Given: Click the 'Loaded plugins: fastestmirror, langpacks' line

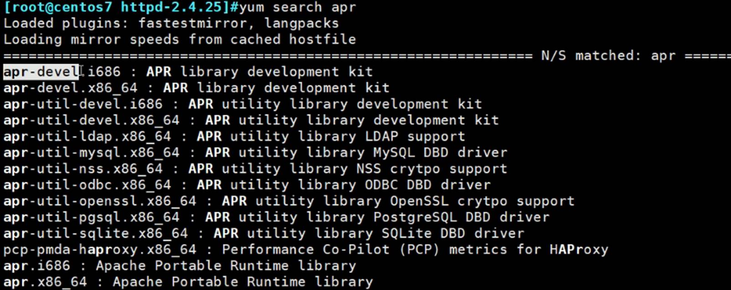Looking at the screenshot, I should click(x=171, y=23).
